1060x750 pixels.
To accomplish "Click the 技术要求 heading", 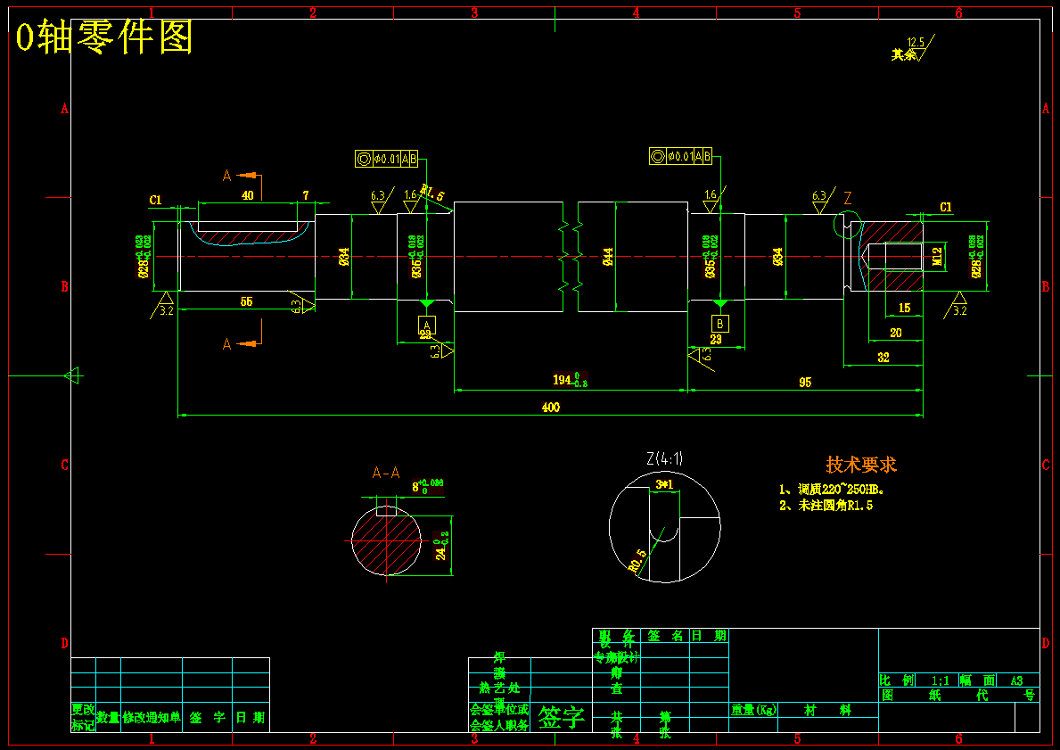I will pos(861,465).
